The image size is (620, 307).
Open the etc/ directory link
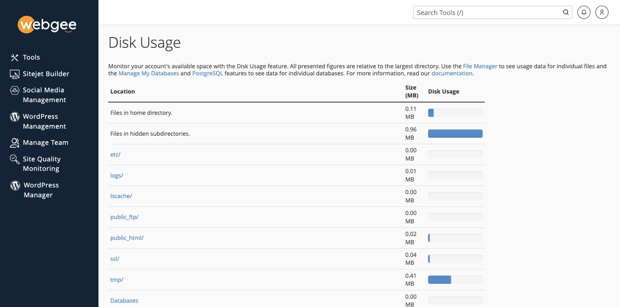[115, 155]
